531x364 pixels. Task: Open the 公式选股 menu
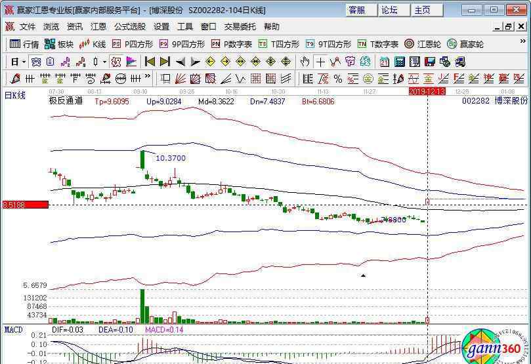click(130, 26)
